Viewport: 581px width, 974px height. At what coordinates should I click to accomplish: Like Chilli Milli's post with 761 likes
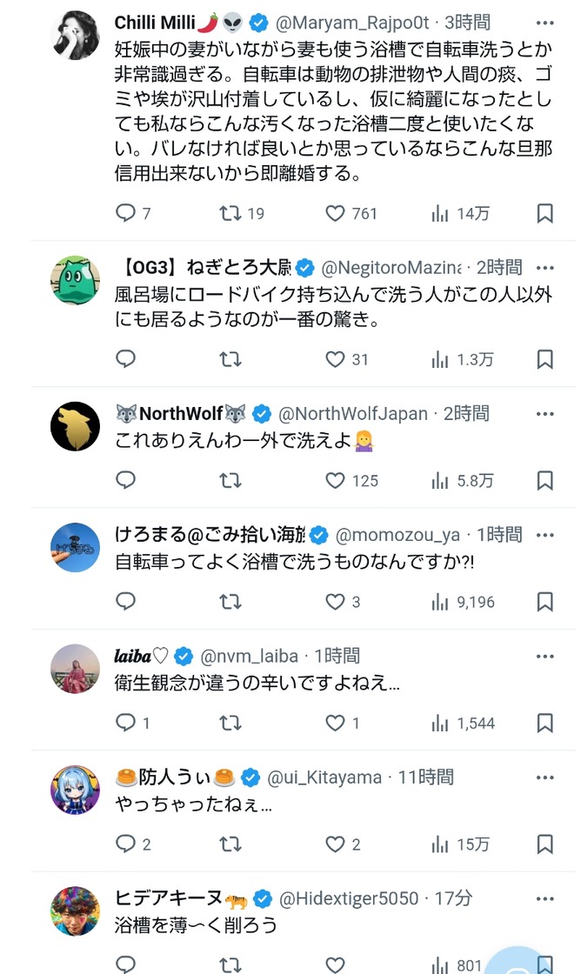pos(336,213)
